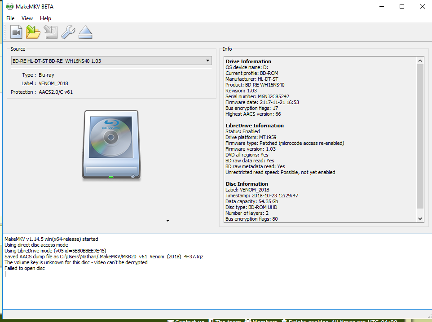Screen dimensions: 432x322
Task: Eject the disc with the eject icon
Action: 85,32
